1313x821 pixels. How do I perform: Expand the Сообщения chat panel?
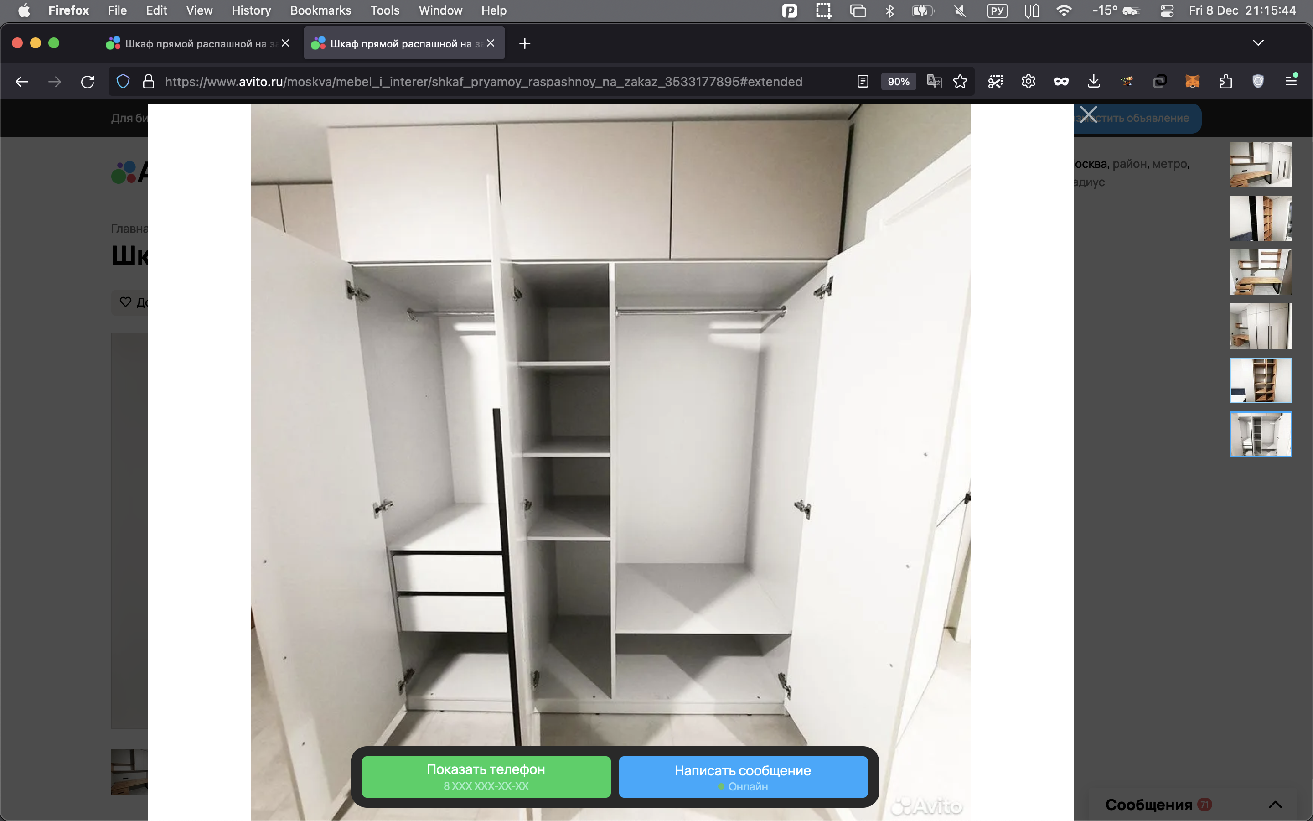point(1275,804)
